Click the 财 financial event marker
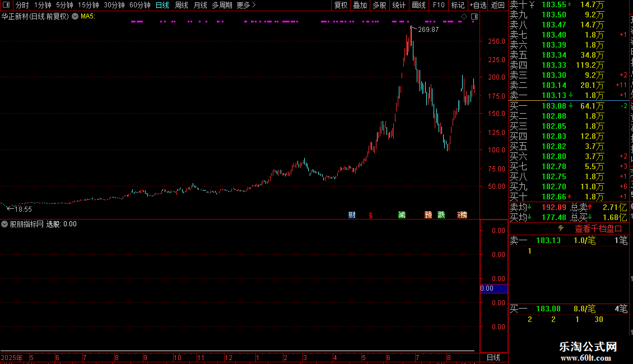 coord(352,214)
